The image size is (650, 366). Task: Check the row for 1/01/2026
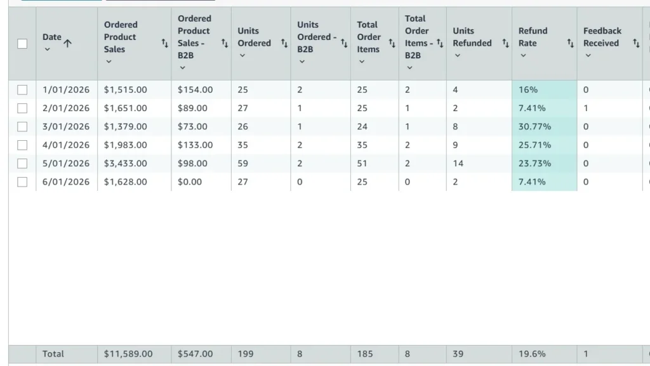[22, 90]
